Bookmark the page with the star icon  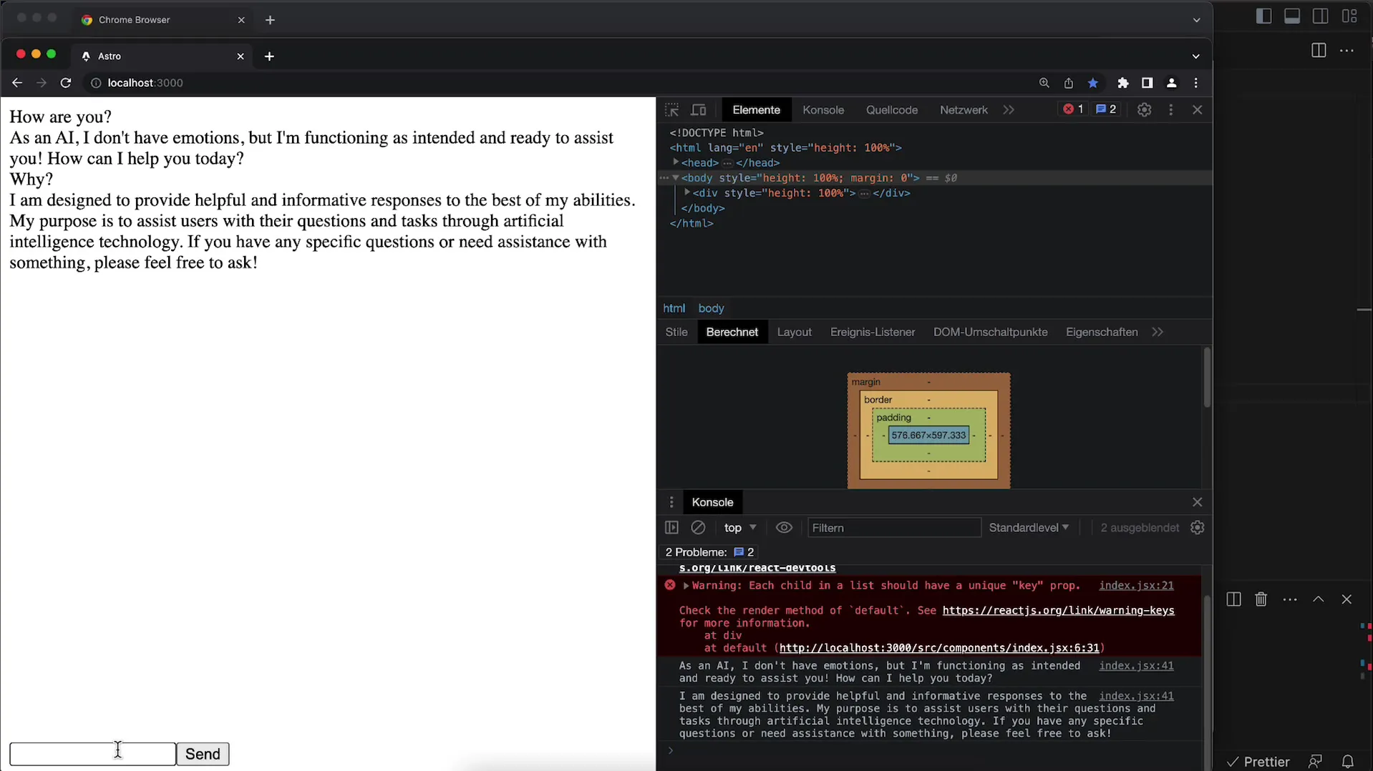coord(1093,83)
